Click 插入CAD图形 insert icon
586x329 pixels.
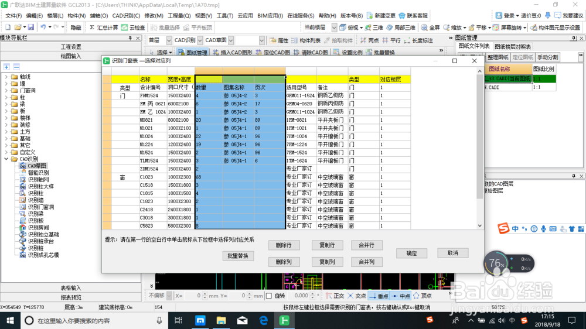coord(233,52)
